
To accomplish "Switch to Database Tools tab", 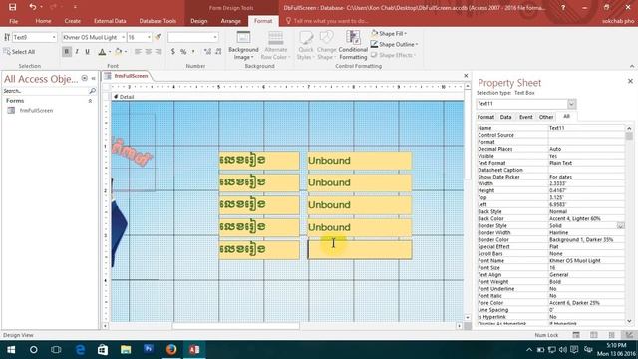I will pos(158,21).
